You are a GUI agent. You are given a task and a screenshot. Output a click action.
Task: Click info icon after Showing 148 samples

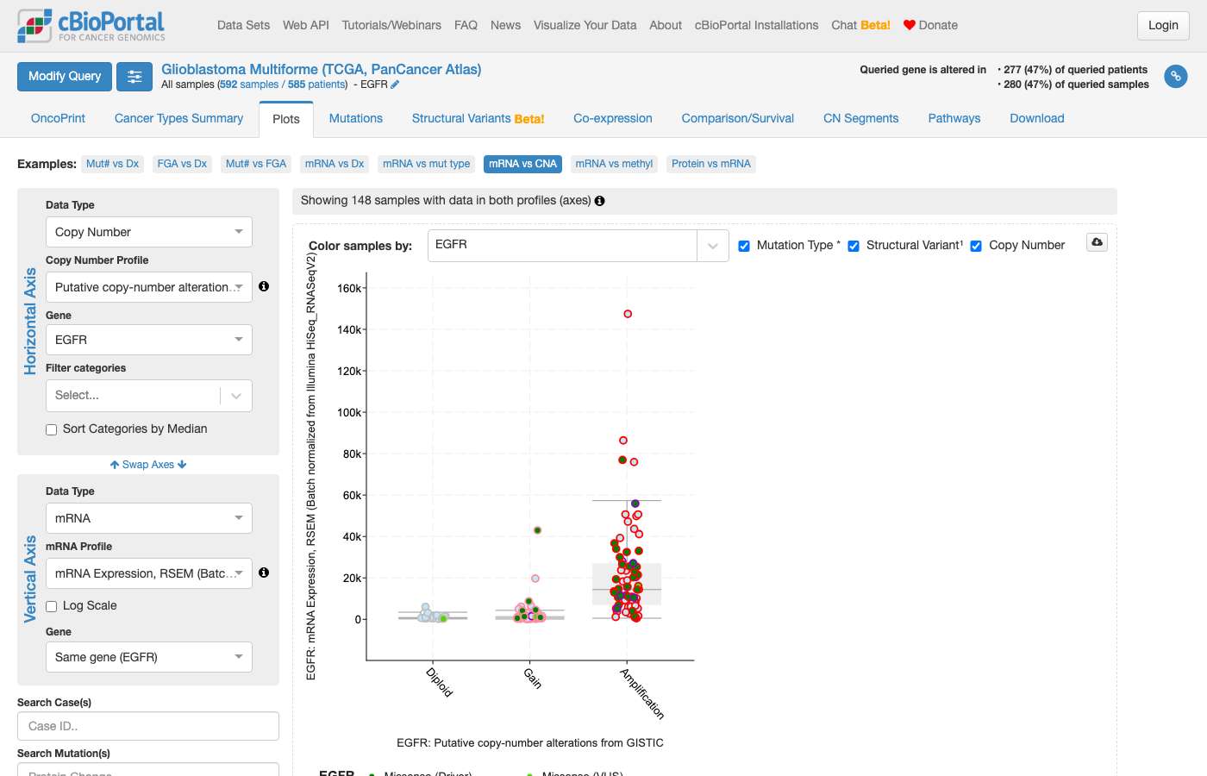(599, 201)
